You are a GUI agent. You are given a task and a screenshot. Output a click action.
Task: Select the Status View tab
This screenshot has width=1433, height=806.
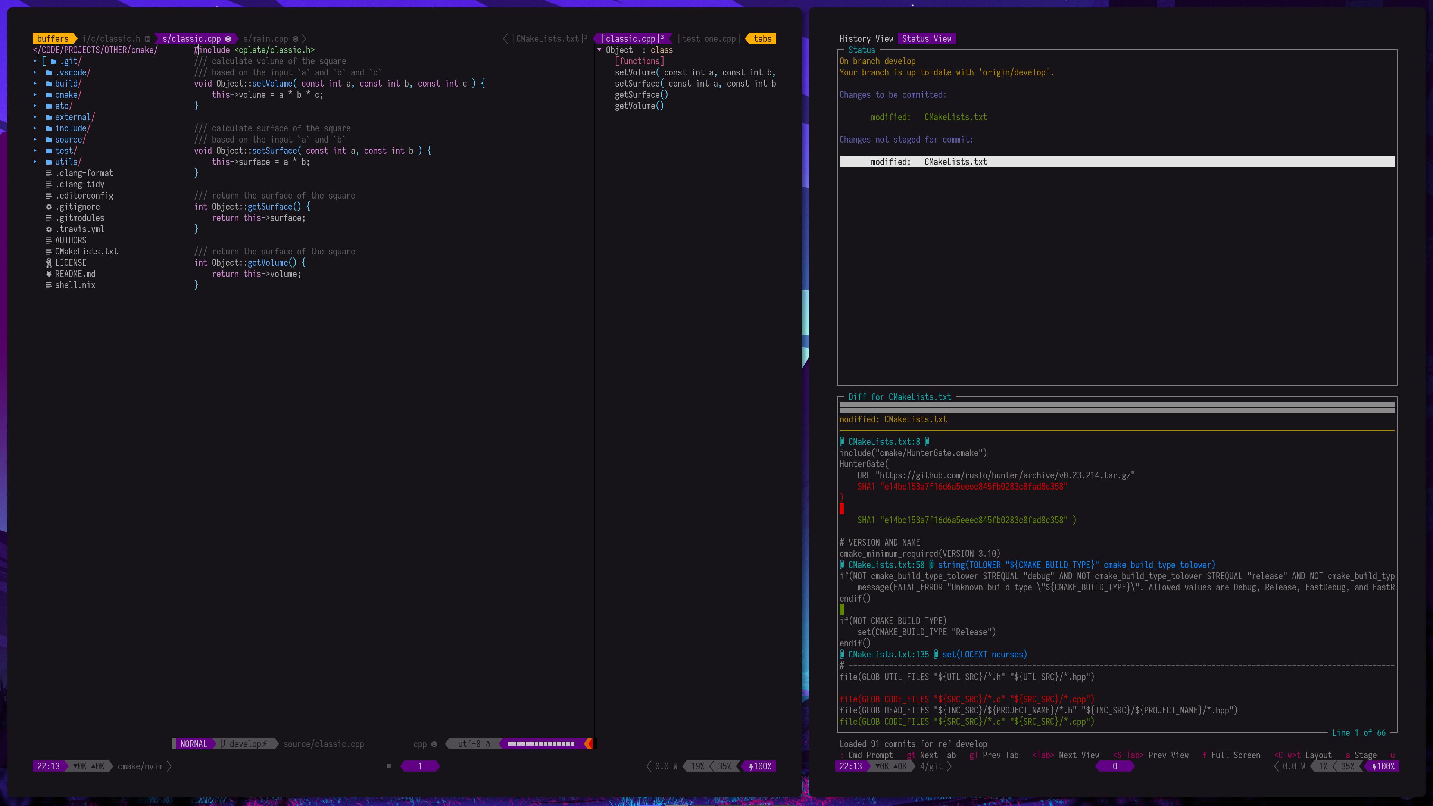926,38
